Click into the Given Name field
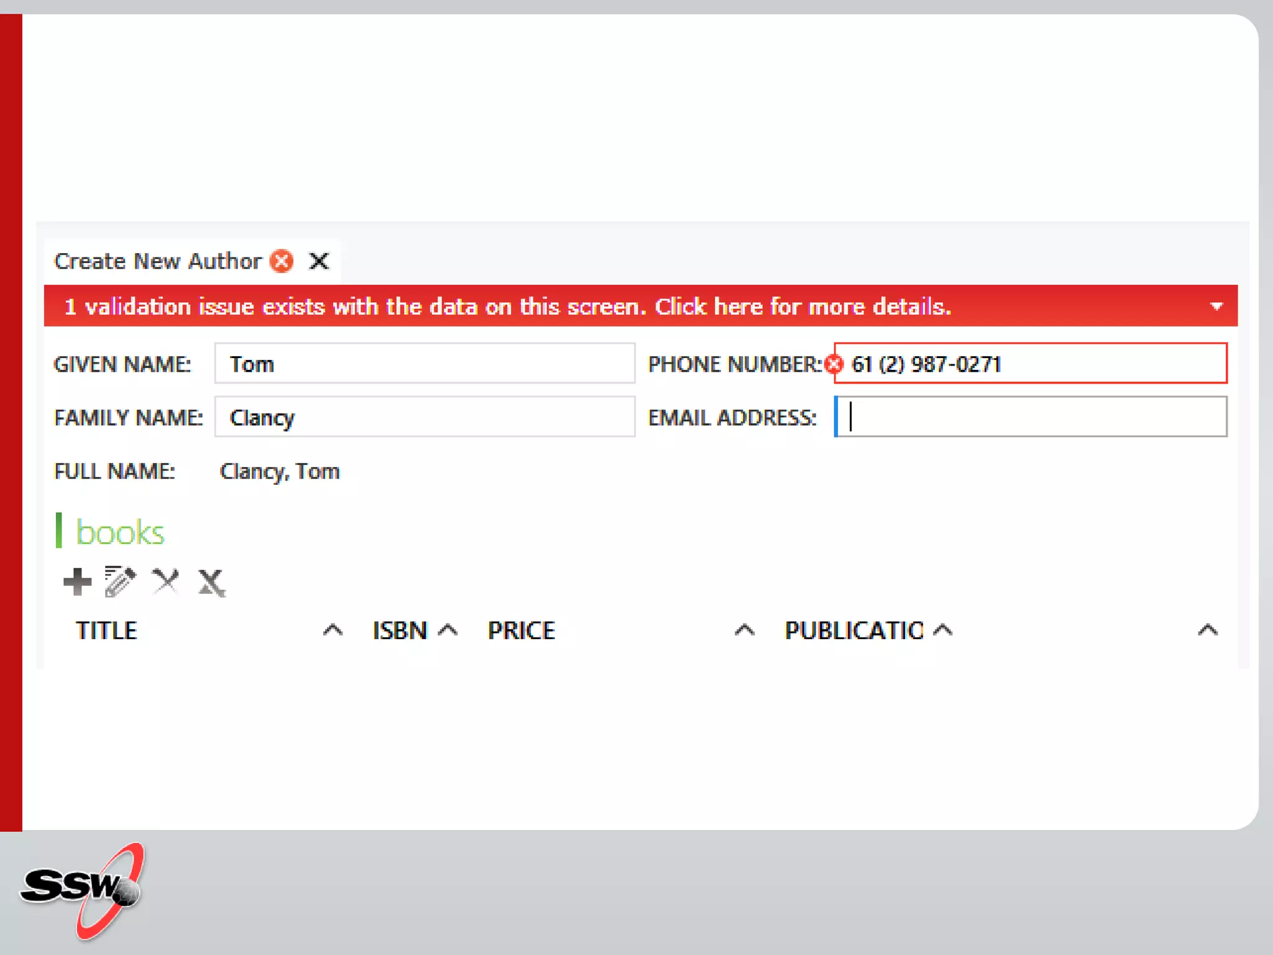1273x955 pixels. pos(425,364)
